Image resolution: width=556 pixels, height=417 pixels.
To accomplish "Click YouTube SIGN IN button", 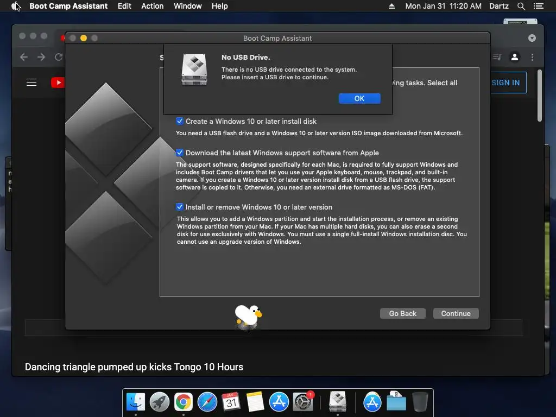I will pyautogui.click(x=508, y=83).
